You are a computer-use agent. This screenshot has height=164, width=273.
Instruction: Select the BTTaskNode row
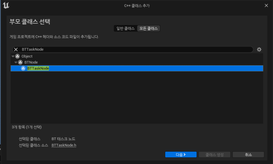click(x=137, y=68)
